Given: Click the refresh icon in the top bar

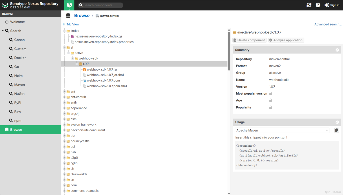Looking at the screenshot, I should [309, 5].
